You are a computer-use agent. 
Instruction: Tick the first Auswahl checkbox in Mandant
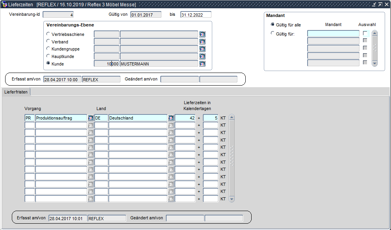(x=365, y=33)
